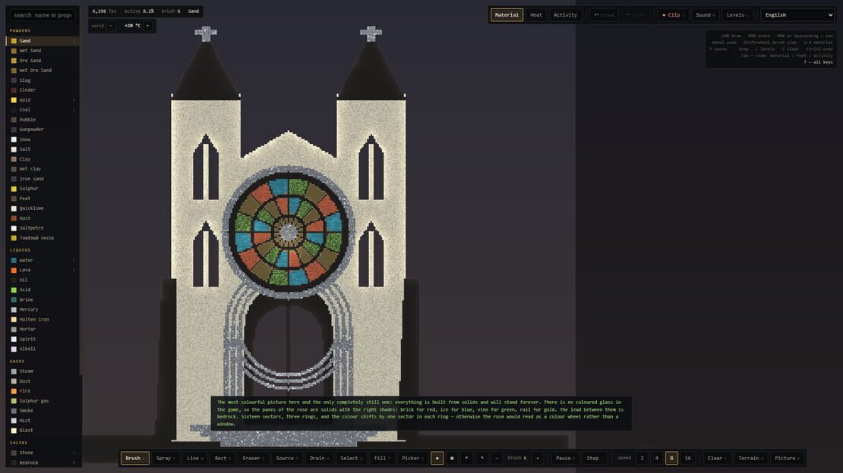Choose Coal material
This screenshot has width=843, height=473.
point(42,109)
